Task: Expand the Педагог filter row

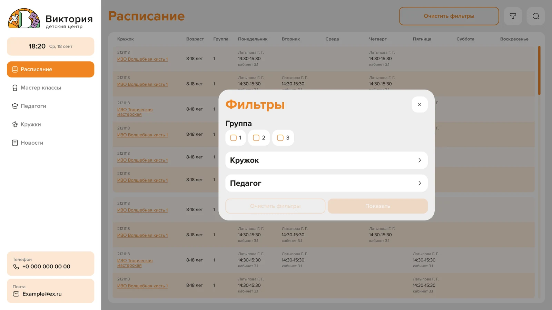Action: point(326,183)
